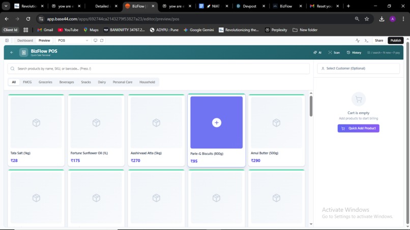Filter products by Personal Care
The width and height of the screenshot is (410, 230).
click(x=123, y=82)
